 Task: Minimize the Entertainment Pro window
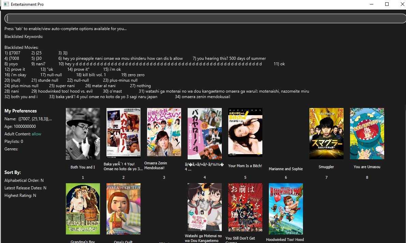372,4
